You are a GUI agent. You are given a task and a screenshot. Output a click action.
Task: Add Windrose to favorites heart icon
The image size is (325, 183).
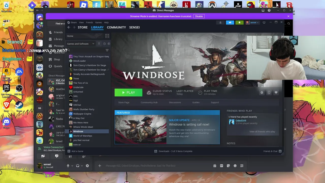point(276,93)
